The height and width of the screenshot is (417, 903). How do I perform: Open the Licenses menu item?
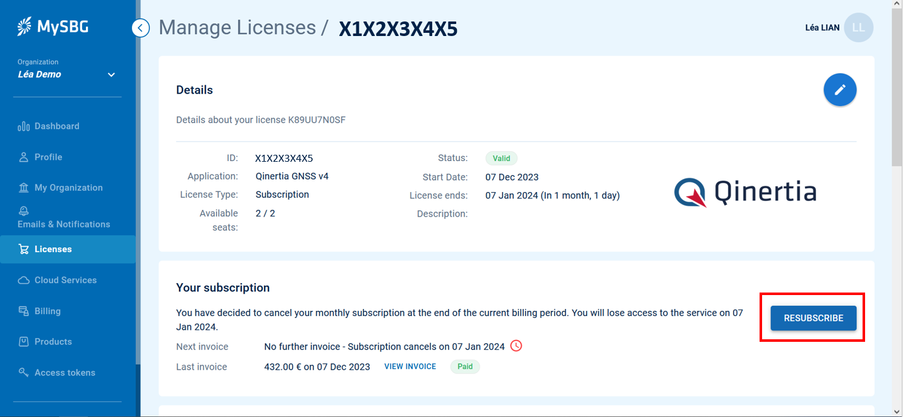53,250
